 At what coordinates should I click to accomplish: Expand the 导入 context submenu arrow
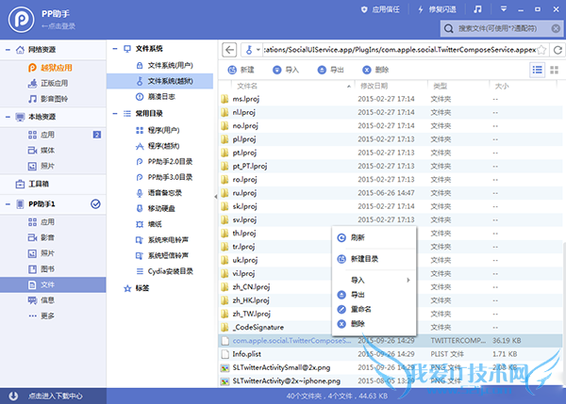tap(408, 280)
